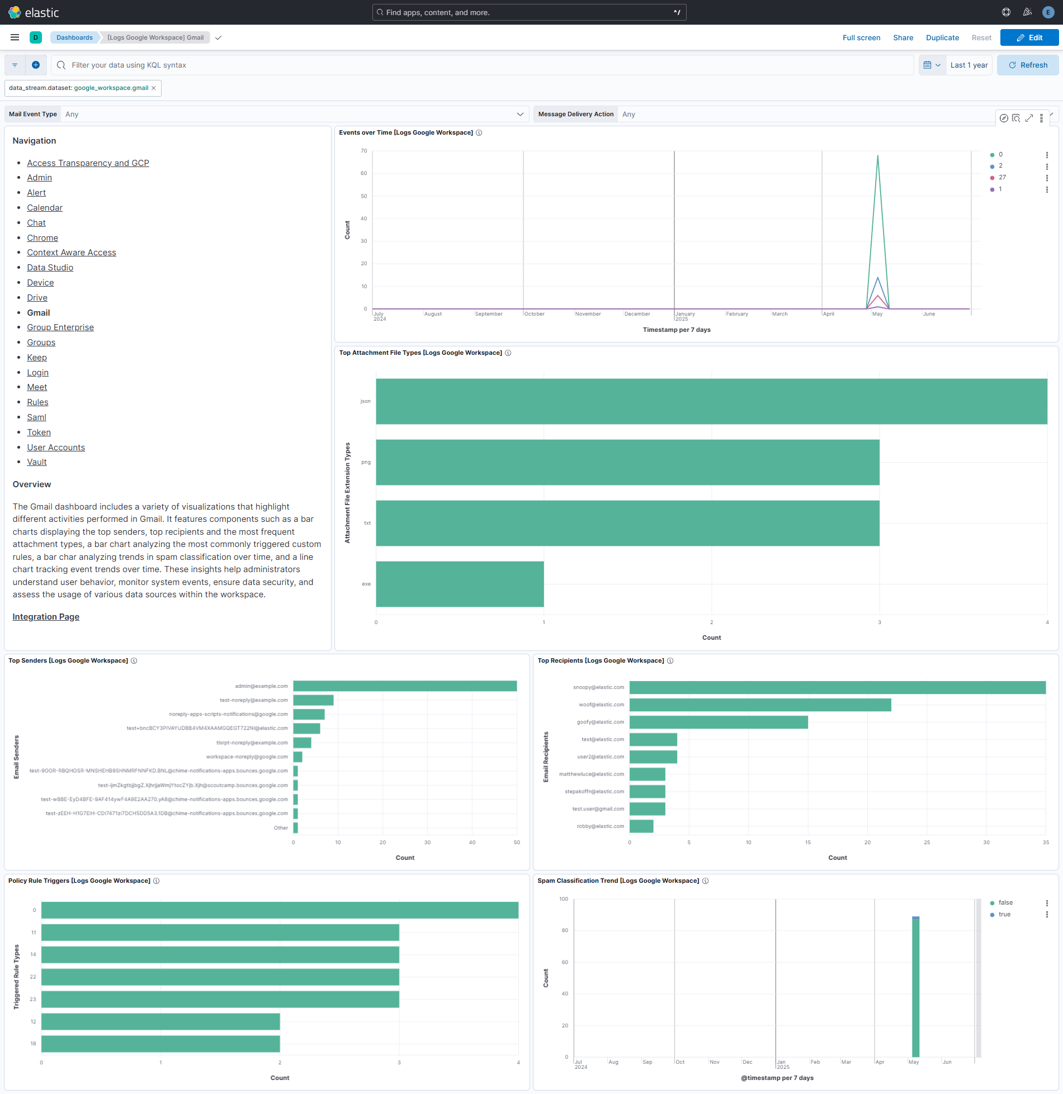Click Share in the top menu
The height and width of the screenshot is (1094, 1063).
[903, 37]
